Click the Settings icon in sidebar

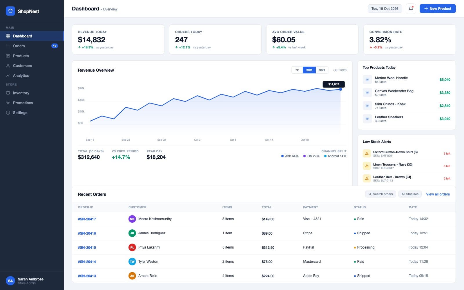pyautogui.click(x=8, y=113)
